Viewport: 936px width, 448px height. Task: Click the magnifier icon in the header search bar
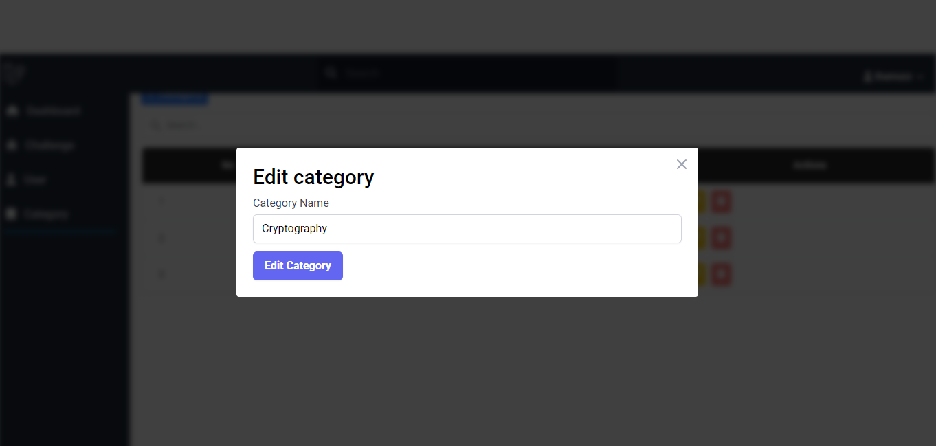tap(331, 73)
